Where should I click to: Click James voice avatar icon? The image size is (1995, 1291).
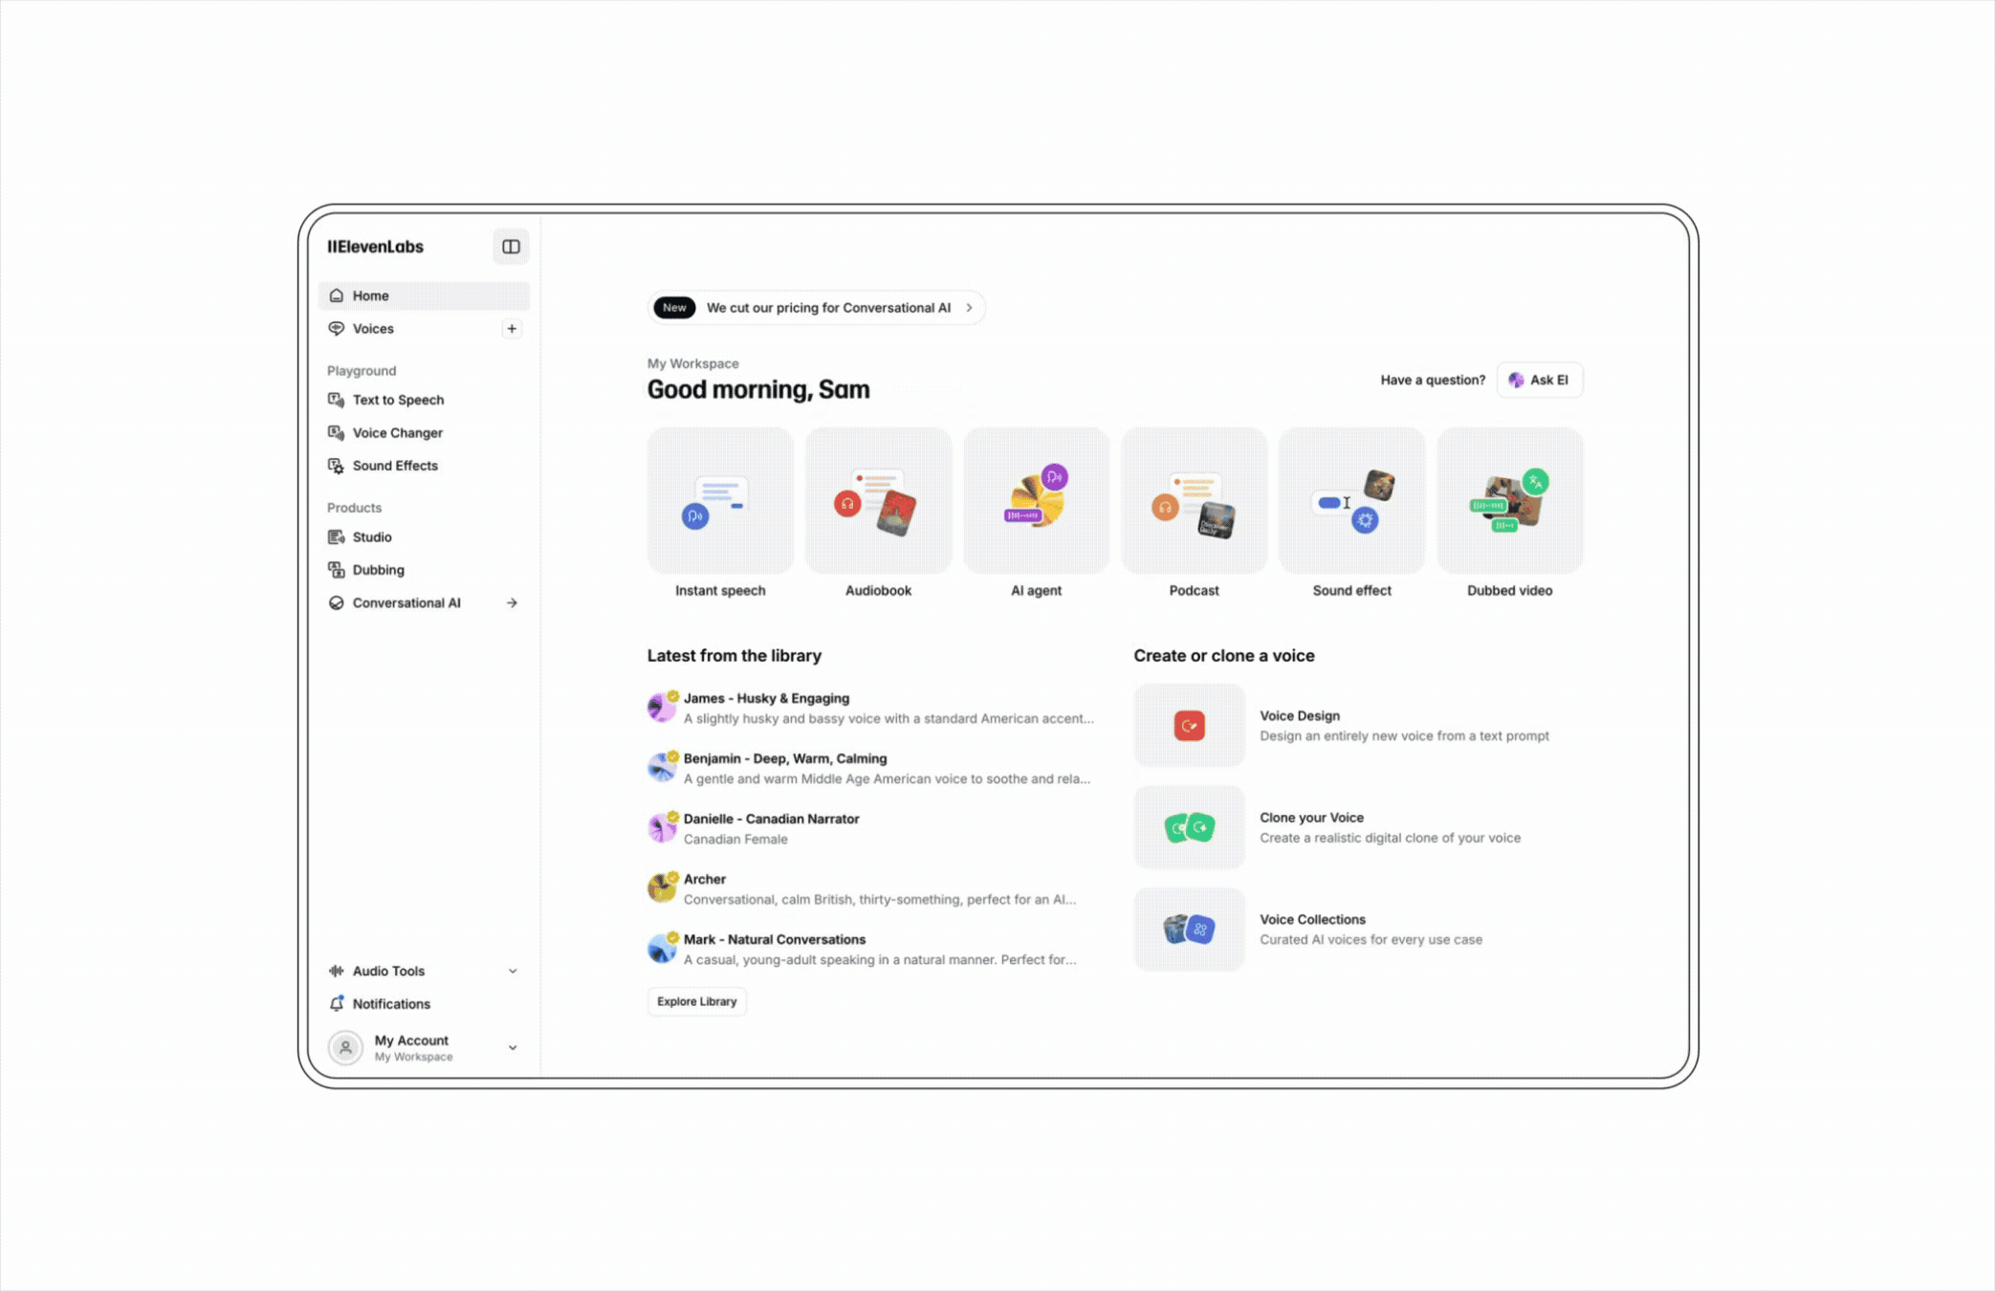pos(662,708)
